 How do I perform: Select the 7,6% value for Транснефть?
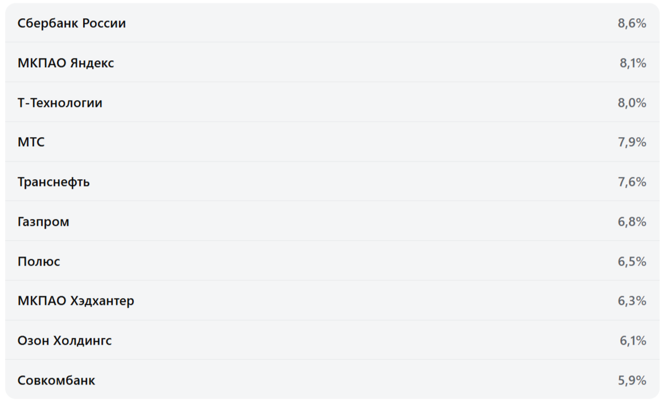632,182
